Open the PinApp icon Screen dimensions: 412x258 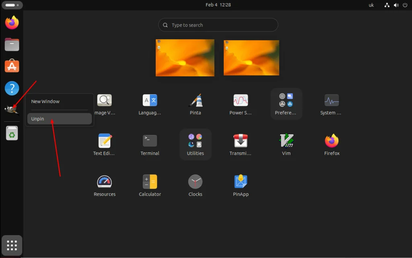click(241, 182)
